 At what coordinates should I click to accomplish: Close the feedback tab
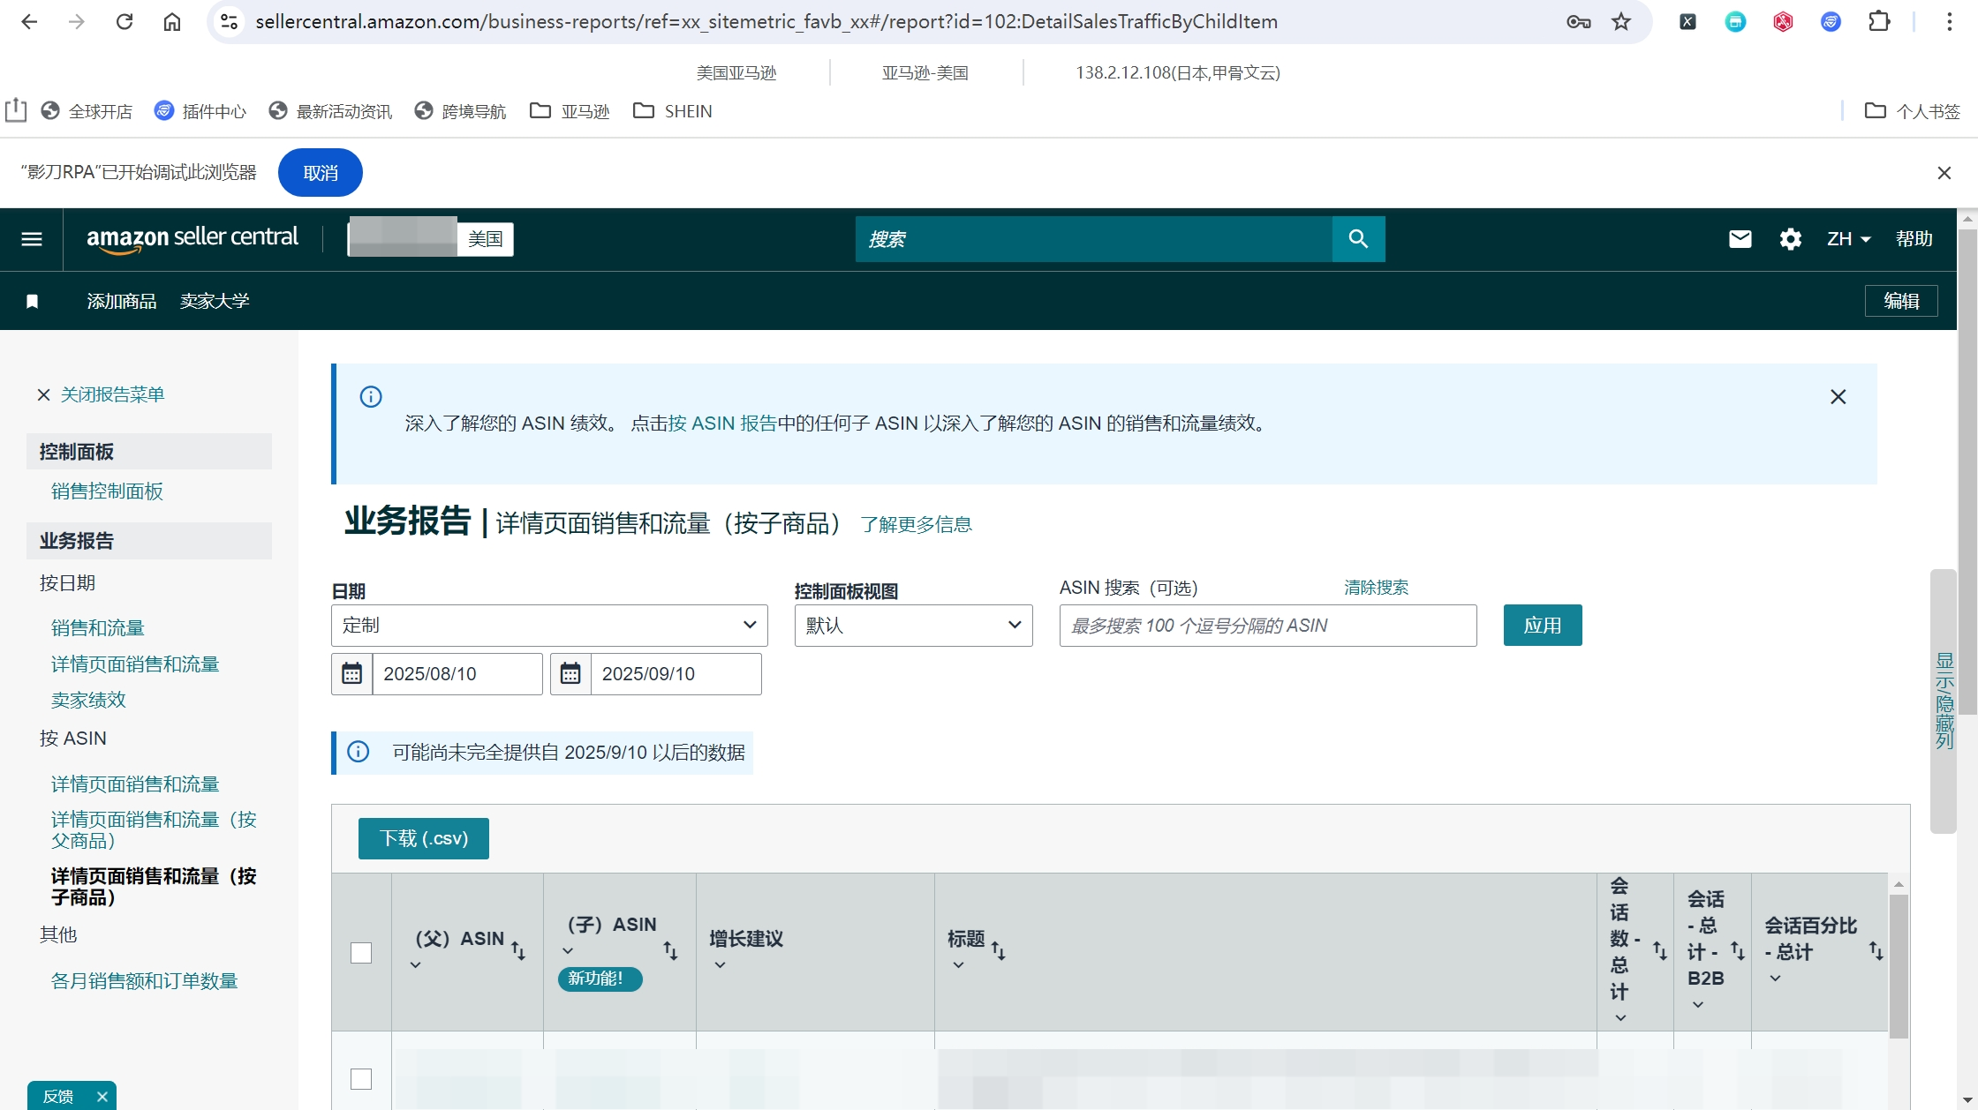pyautogui.click(x=102, y=1097)
